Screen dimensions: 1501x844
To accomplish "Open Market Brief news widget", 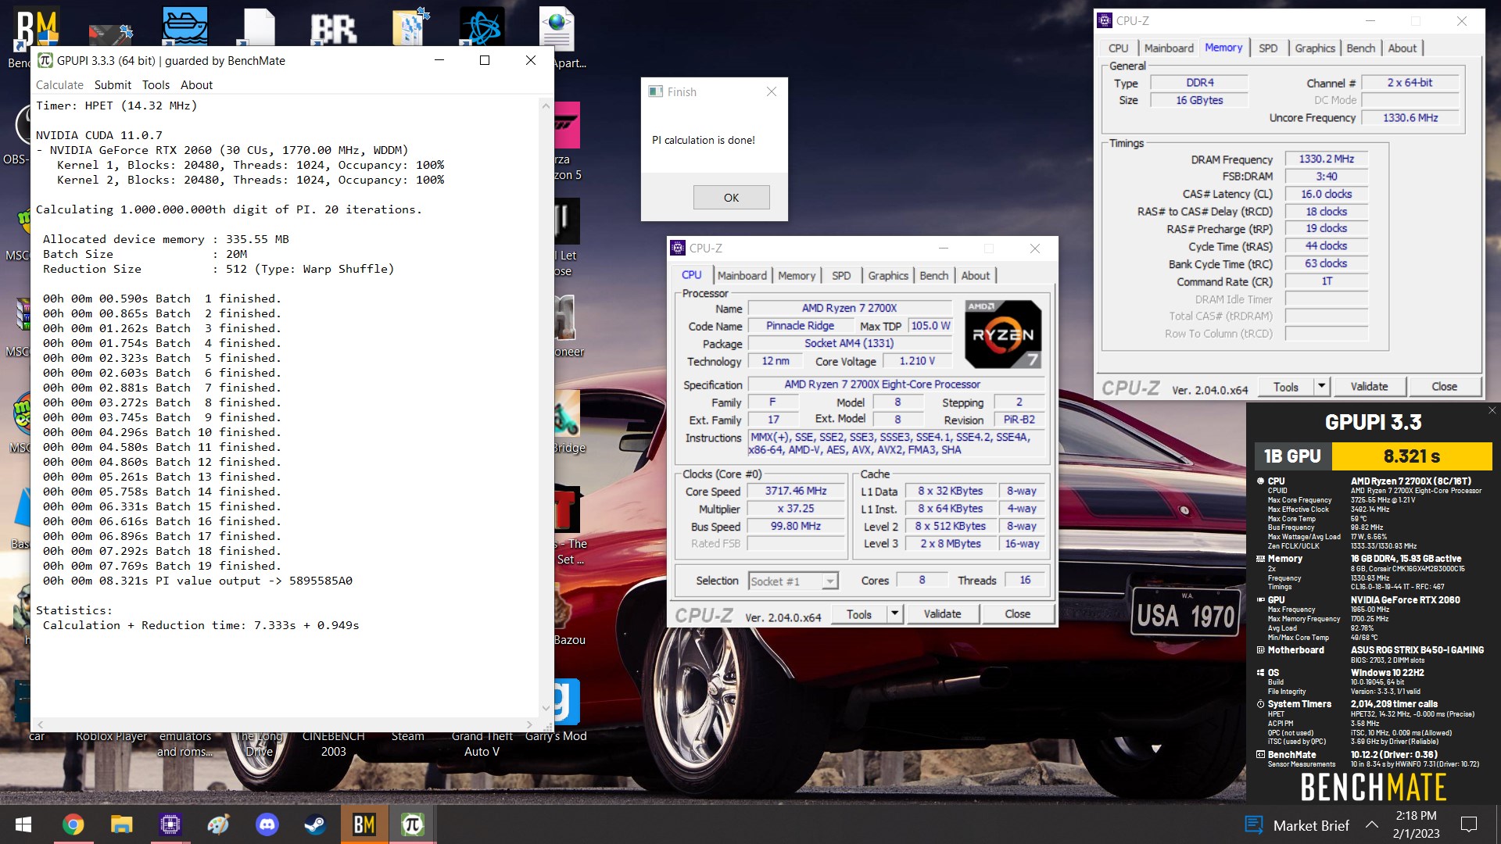I will [x=1297, y=825].
